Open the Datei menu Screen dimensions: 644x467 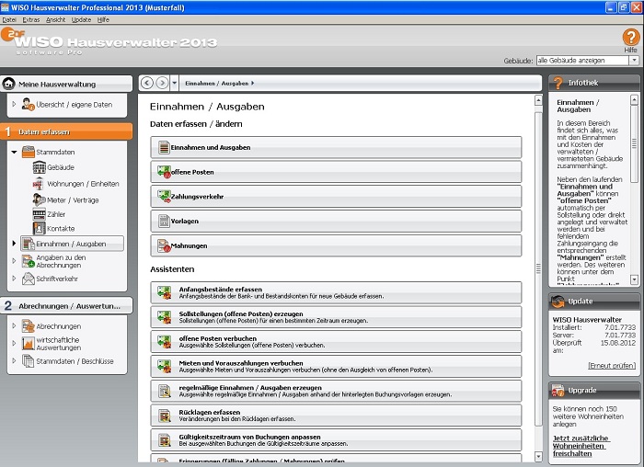click(9, 19)
